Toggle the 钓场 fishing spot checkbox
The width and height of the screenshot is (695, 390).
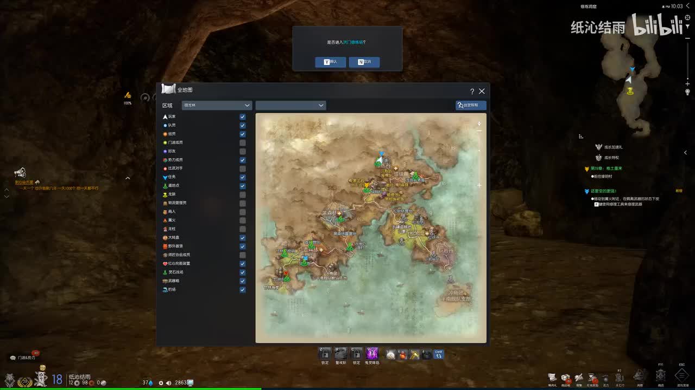tap(243, 290)
